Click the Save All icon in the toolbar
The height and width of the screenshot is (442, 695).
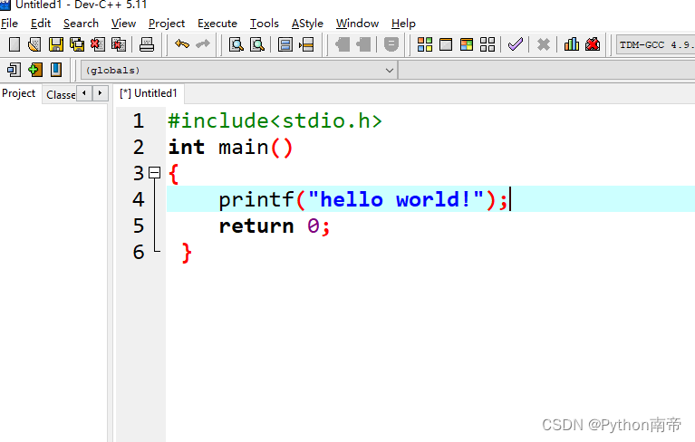click(x=77, y=44)
